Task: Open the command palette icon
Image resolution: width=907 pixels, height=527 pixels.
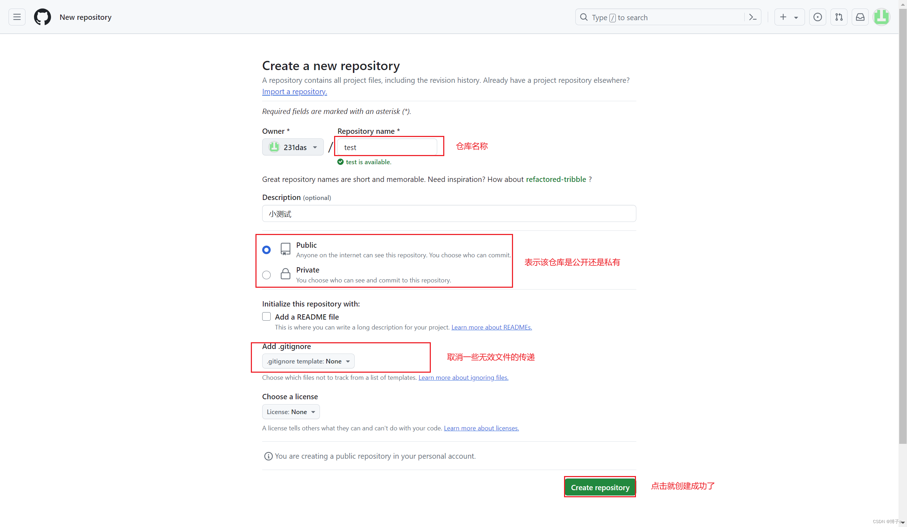Action: pyautogui.click(x=753, y=17)
